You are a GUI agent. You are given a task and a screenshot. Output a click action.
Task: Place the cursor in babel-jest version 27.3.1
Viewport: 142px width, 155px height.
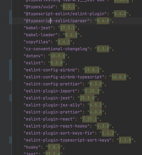(x=68, y=28)
